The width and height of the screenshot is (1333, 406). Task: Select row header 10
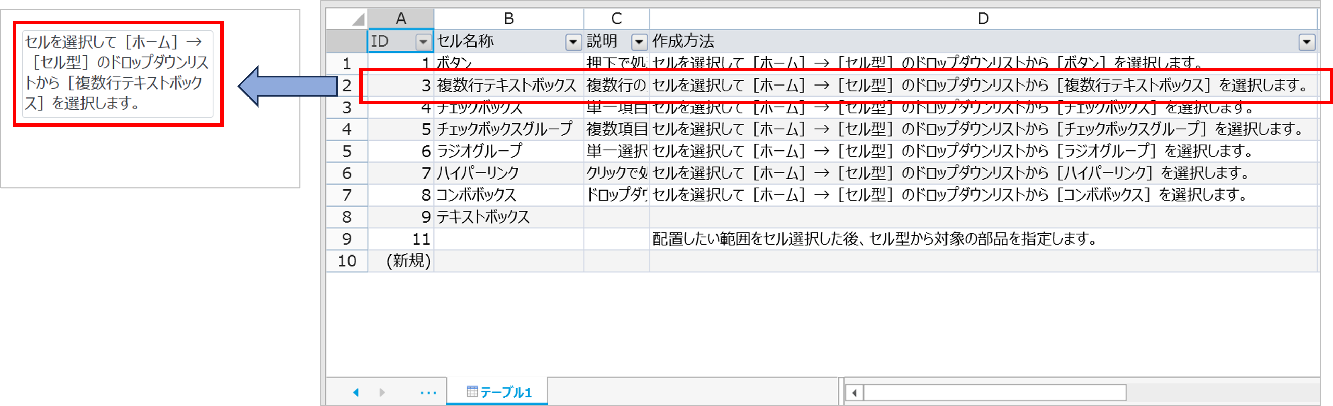click(x=347, y=261)
